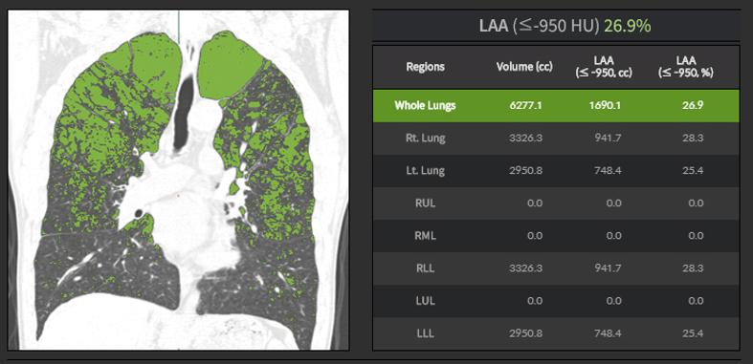The width and height of the screenshot is (753, 364).
Task: Select the LLL region row
Action: pos(556,333)
